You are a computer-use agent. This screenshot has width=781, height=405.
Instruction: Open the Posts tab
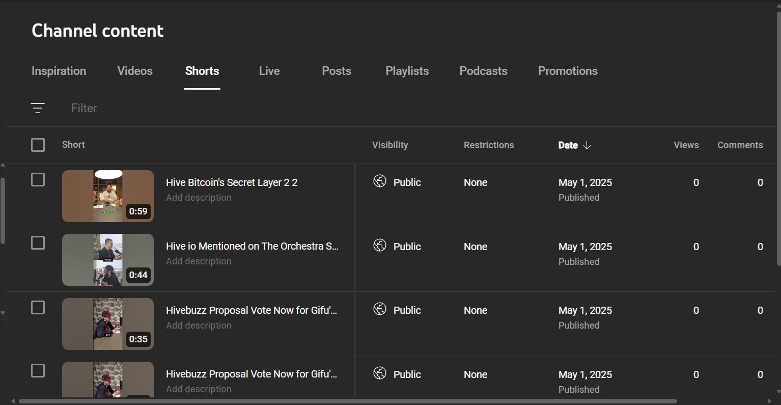pos(337,71)
